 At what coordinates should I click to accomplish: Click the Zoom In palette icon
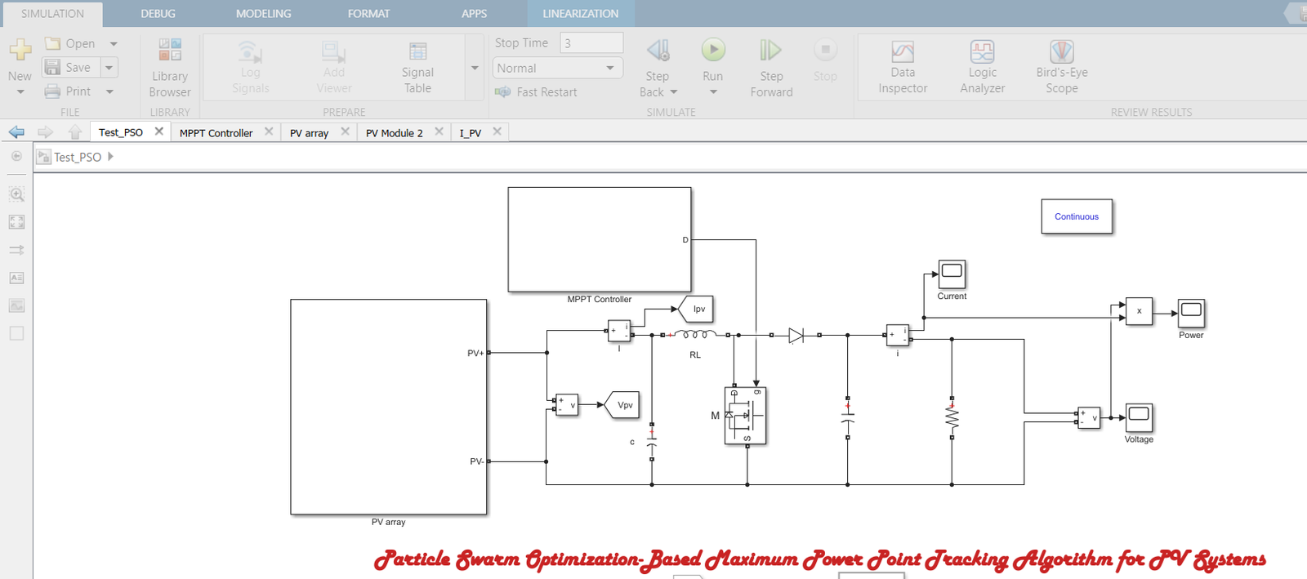click(x=16, y=194)
